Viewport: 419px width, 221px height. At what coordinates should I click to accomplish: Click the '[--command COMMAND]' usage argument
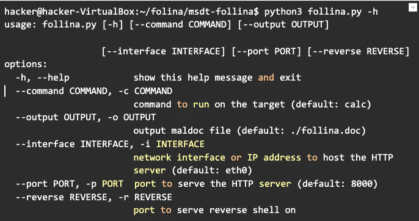[x=180, y=25]
